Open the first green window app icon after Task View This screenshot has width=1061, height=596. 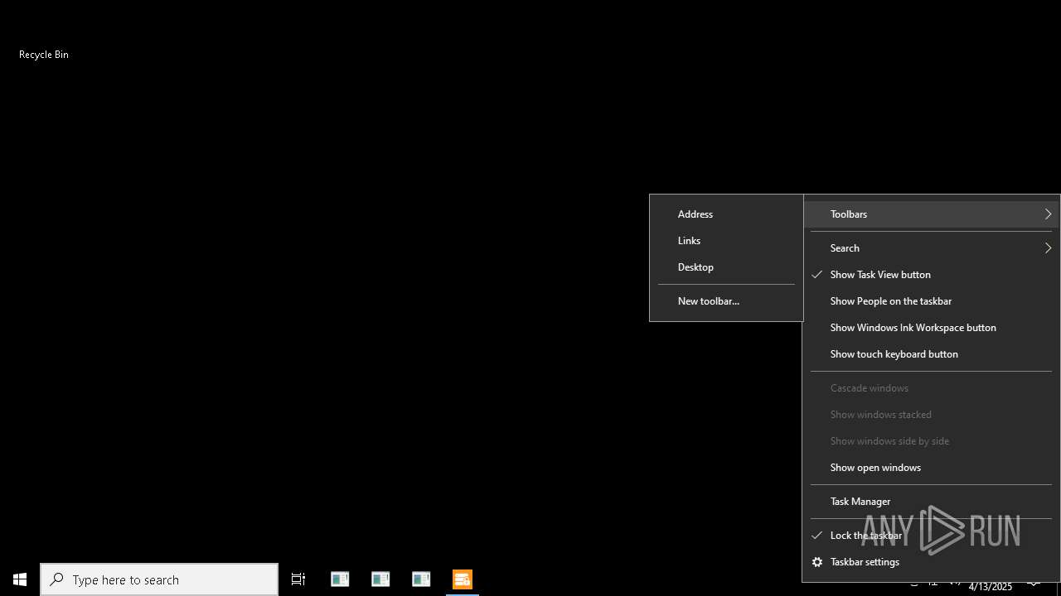[340, 579]
